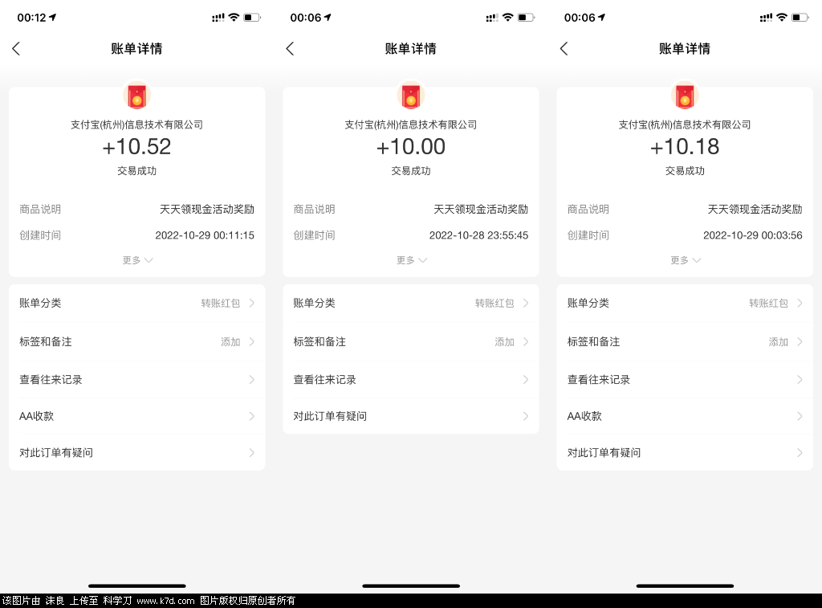This screenshot has width=822, height=608.
Task: Open 查看往来记录 in the +10.52 bill
Action: point(136,379)
